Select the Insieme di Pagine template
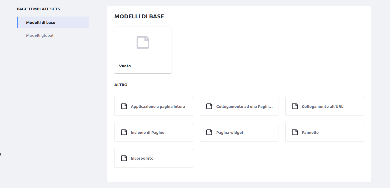Image resolution: width=390 pixels, height=188 pixels. [153, 132]
